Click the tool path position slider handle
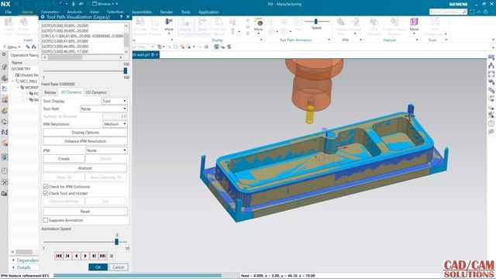 click(126, 71)
